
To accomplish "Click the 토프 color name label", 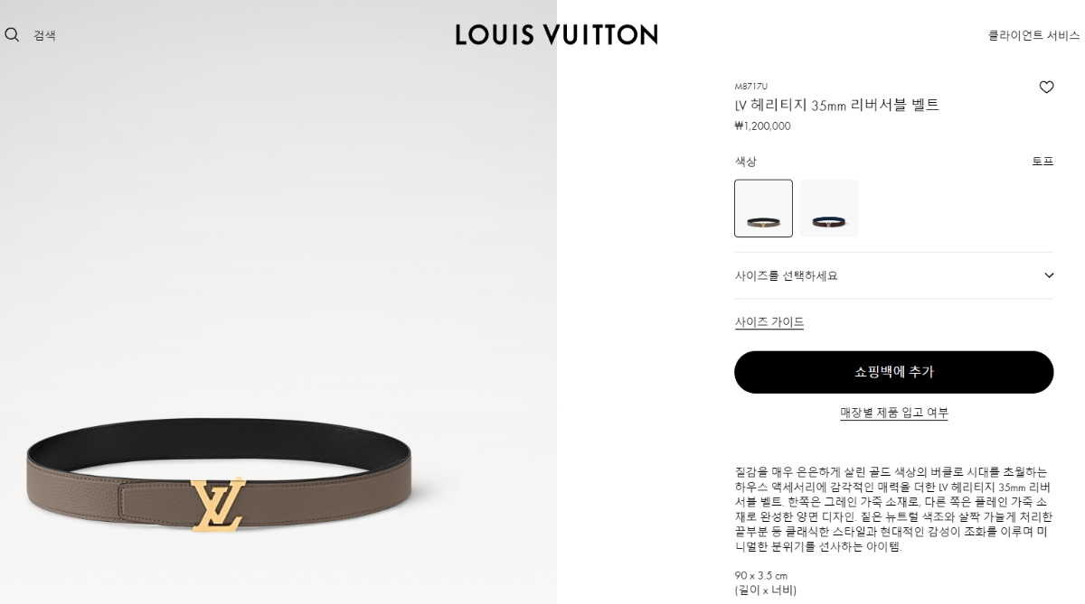I will tap(1043, 162).
